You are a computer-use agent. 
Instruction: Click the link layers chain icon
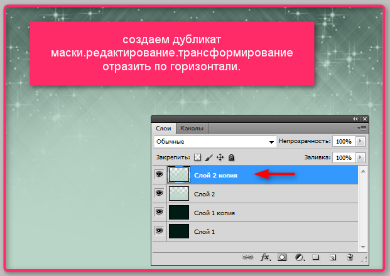point(247,257)
